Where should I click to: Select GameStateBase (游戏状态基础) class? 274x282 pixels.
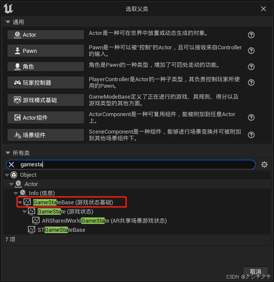pos(73,202)
